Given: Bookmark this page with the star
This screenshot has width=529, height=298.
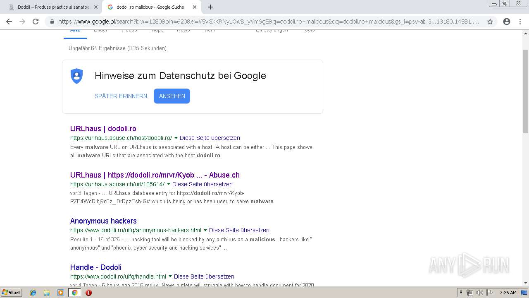Looking at the screenshot, I should tap(490, 22).
